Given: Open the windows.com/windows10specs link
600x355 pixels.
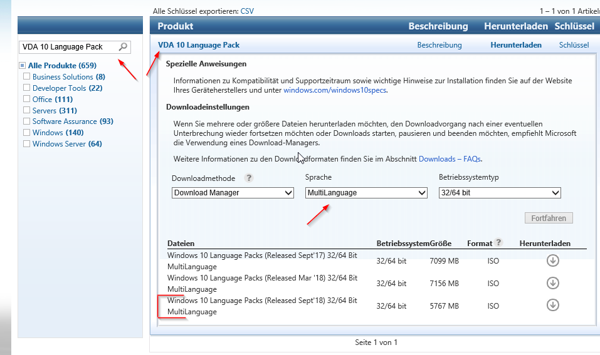Looking at the screenshot, I should pos(334,90).
